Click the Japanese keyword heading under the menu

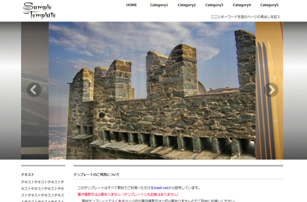[x=245, y=17]
